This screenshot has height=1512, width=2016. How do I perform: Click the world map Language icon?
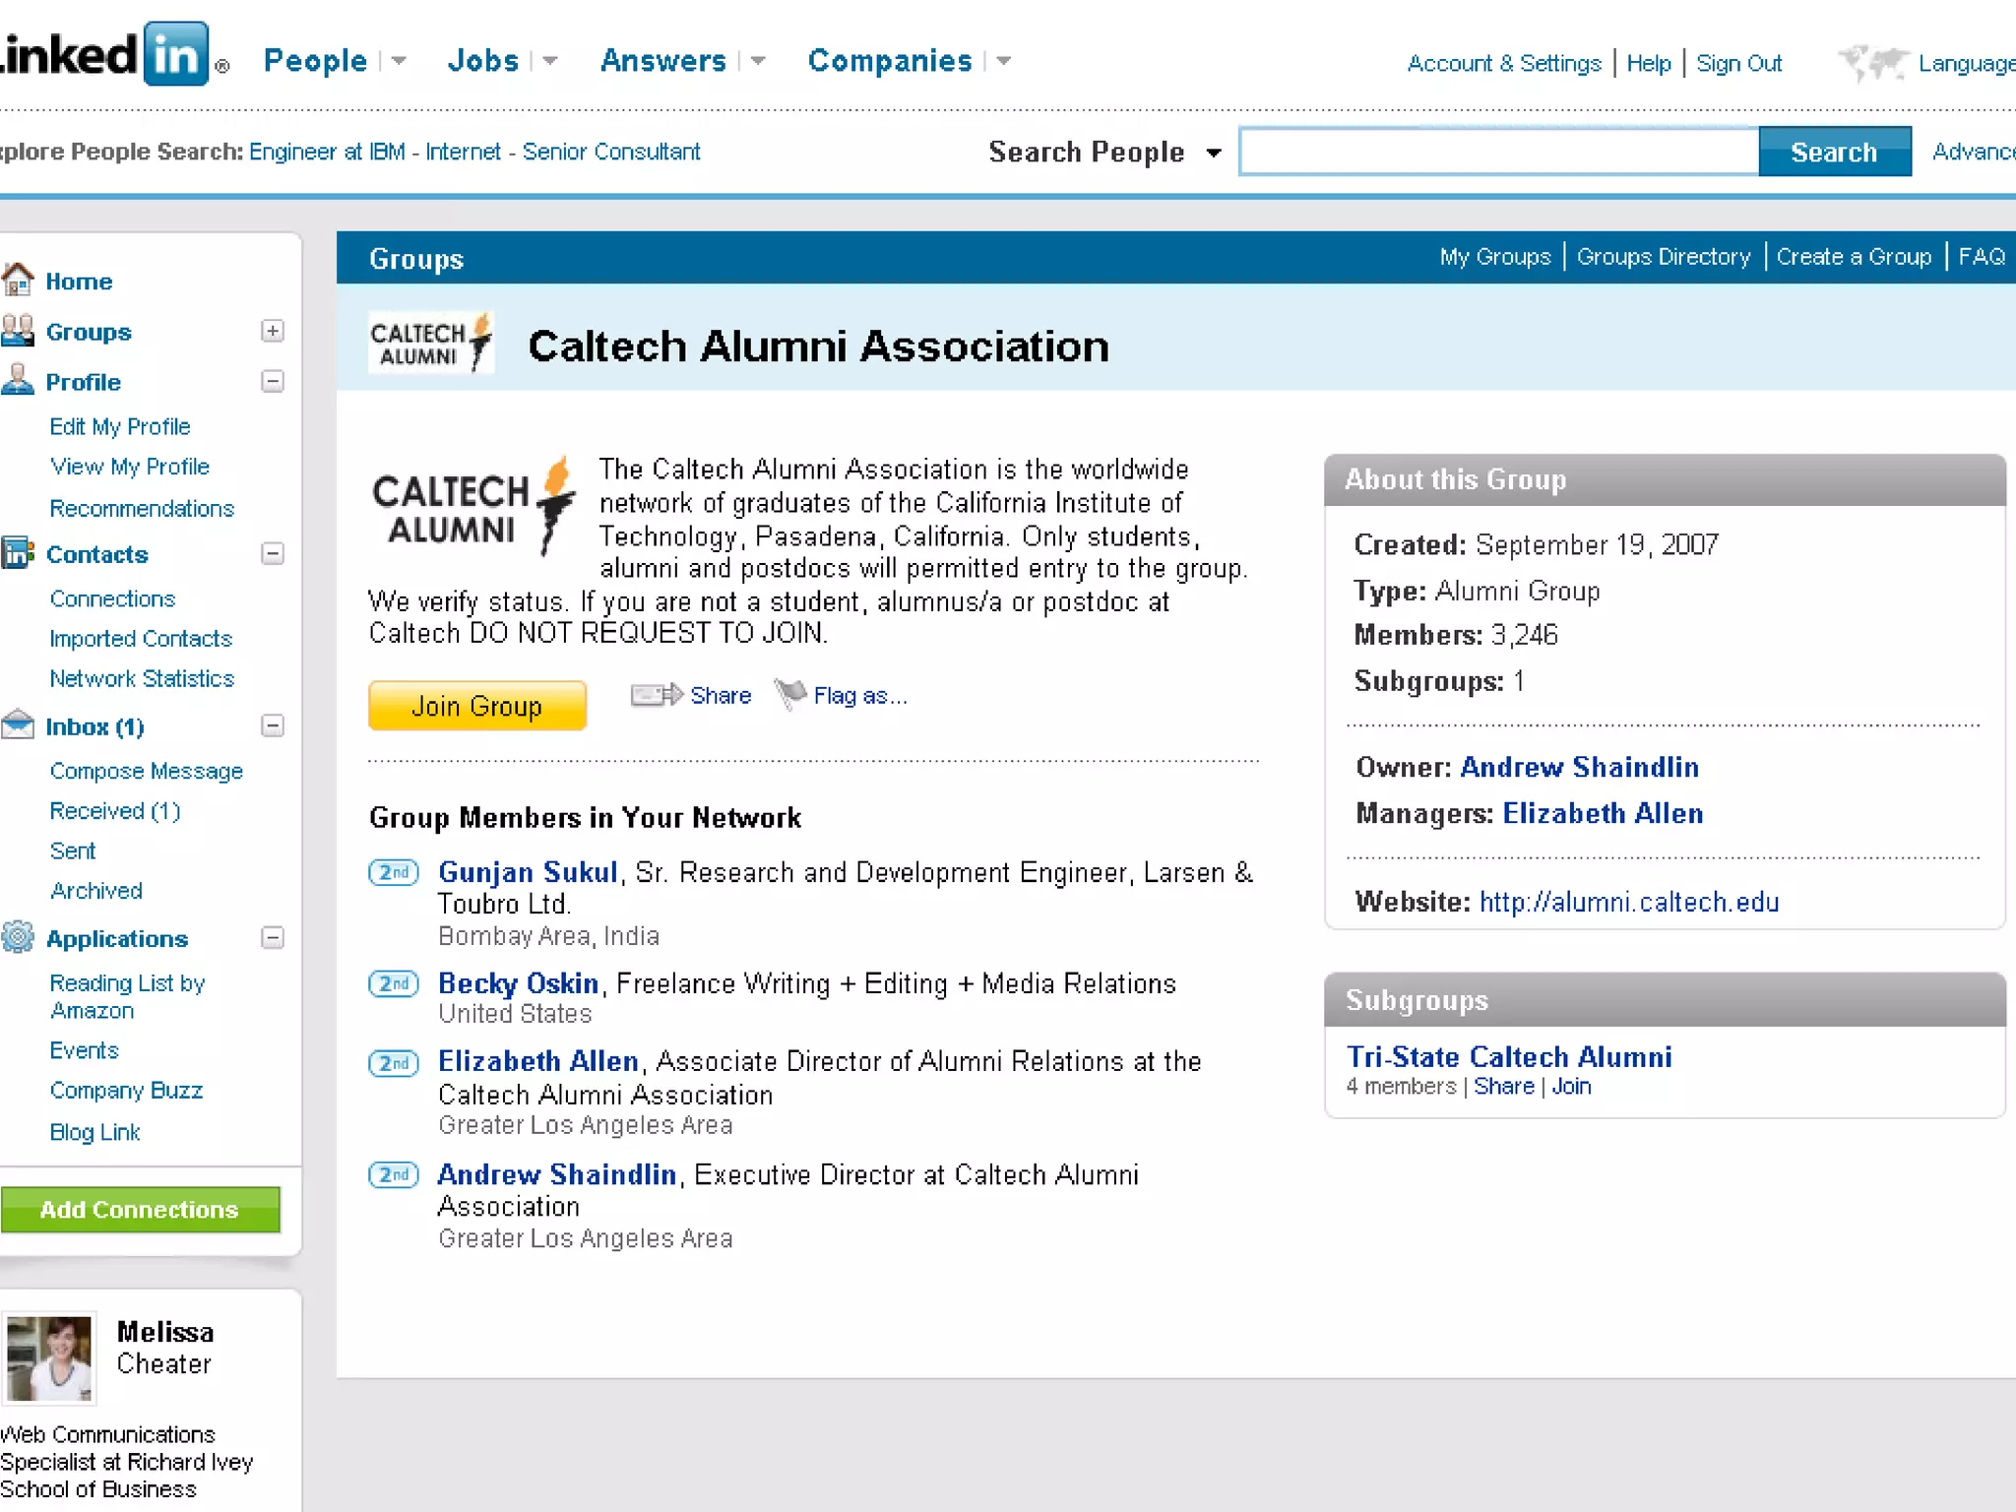click(1872, 63)
